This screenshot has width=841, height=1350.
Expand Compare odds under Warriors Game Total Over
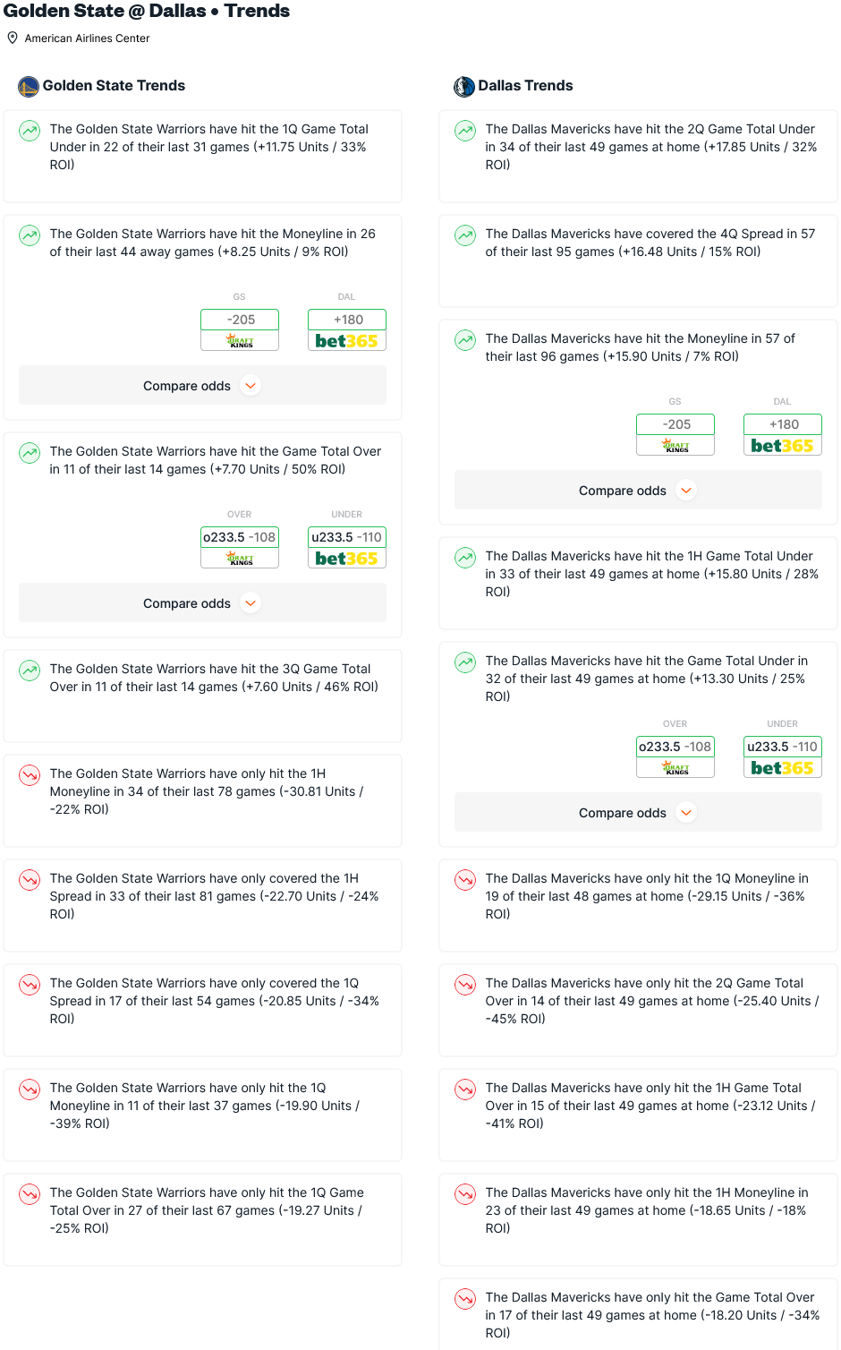(202, 603)
